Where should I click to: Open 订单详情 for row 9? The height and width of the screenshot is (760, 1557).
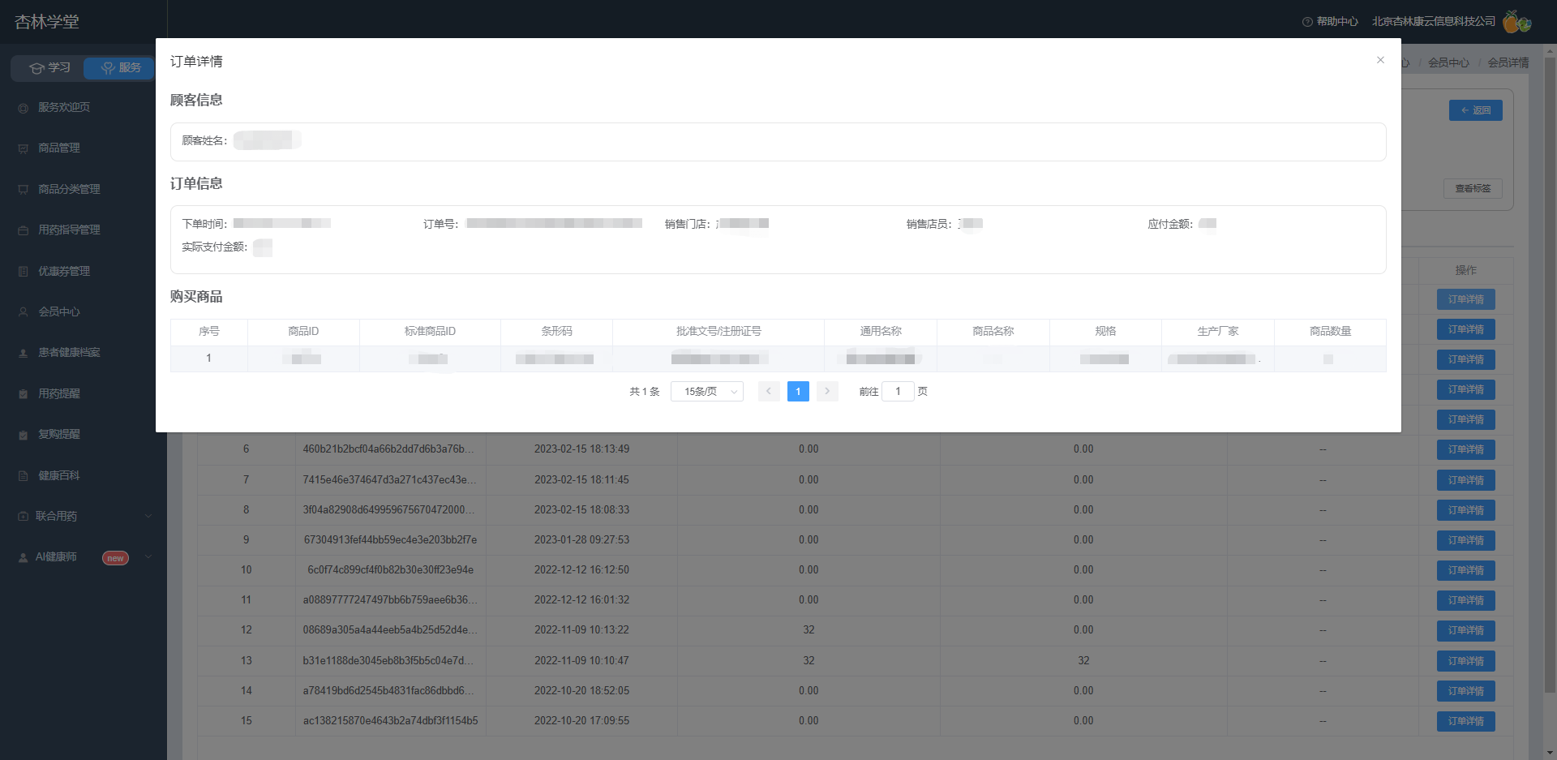click(x=1466, y=540)
